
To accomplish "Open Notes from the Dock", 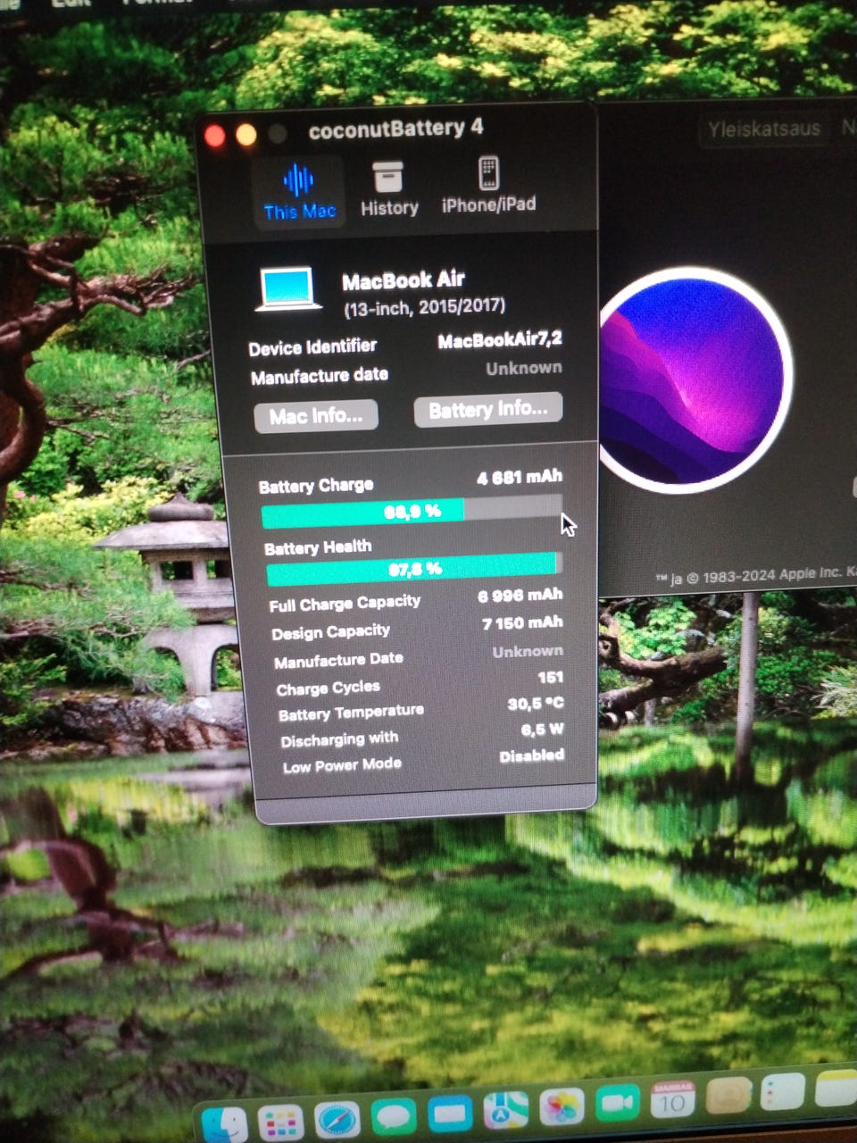I will (837, 1089).
